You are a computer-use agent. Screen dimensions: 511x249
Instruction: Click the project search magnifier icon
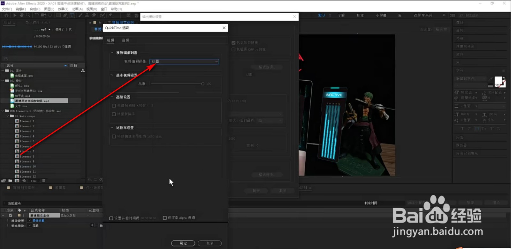(5, 59)
